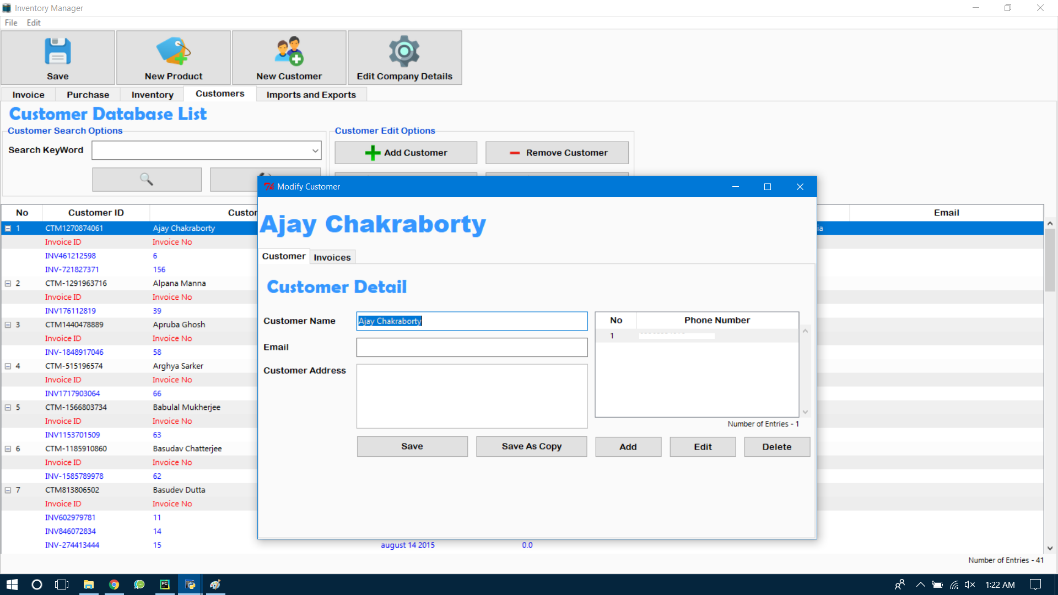Collapse customer row 7 Basudev Dutta

pyautogui.click(x=8, y=490)
